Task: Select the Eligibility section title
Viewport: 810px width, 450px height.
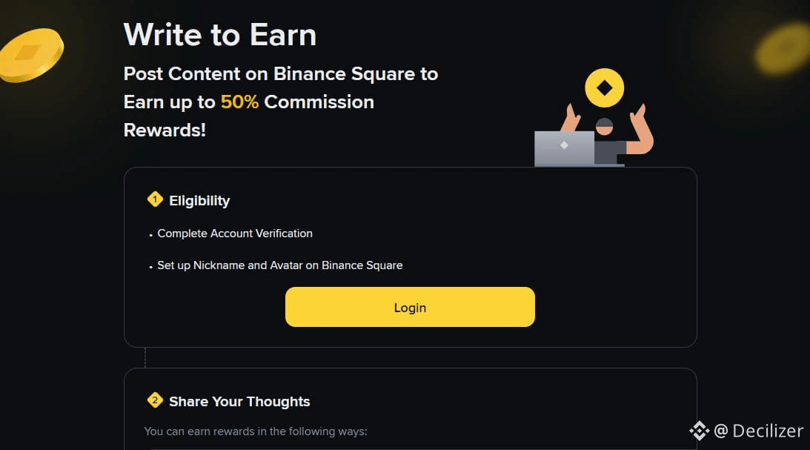Action: (199, 200)
